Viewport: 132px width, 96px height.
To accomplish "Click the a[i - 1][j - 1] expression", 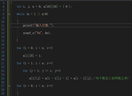I will point(57,78).
